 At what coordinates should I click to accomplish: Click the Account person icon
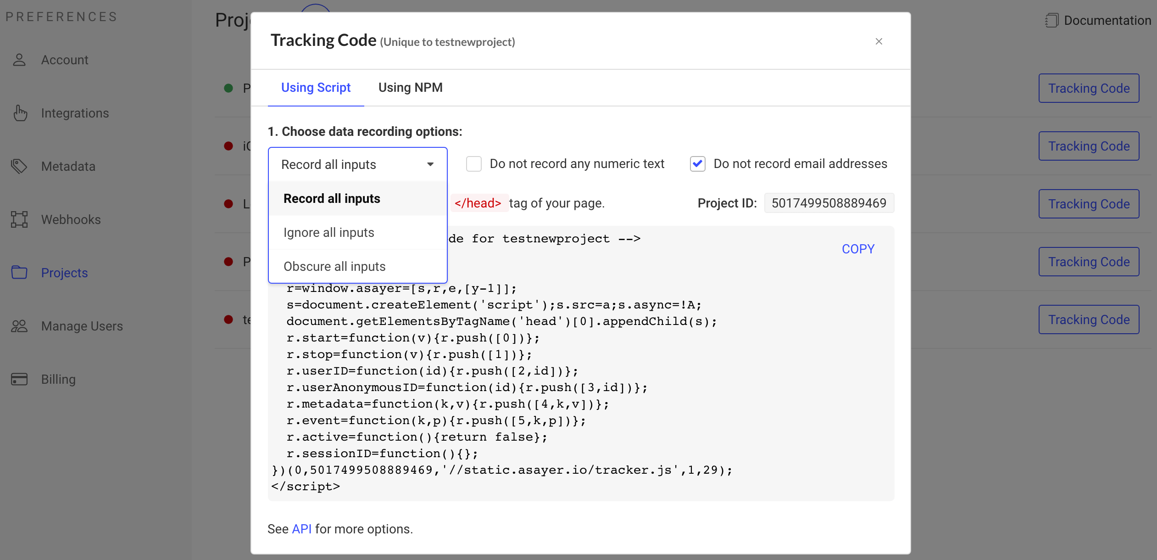[x=19, y=60]
